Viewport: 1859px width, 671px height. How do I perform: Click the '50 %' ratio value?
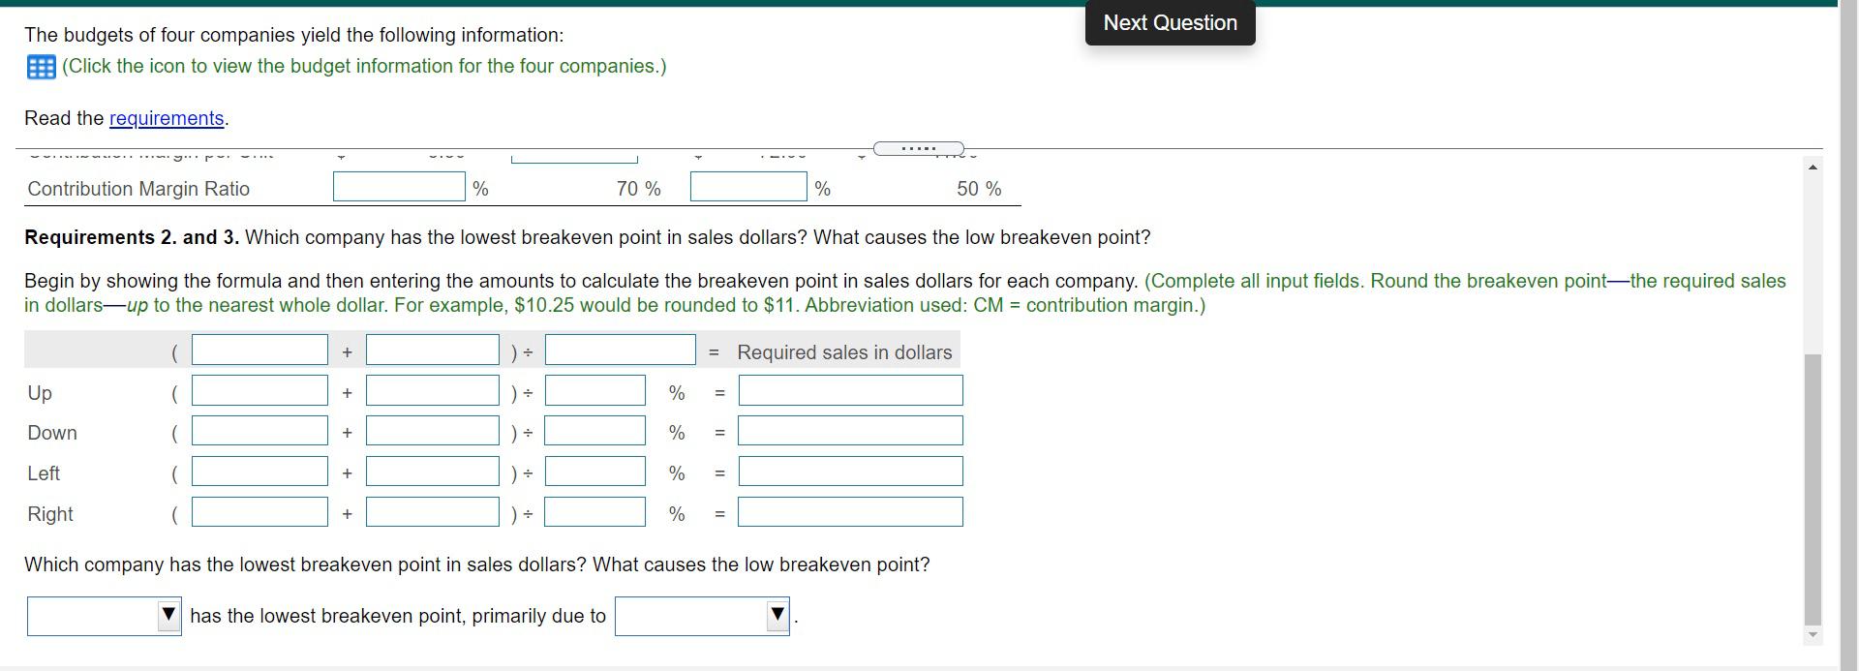pos(979,189)
